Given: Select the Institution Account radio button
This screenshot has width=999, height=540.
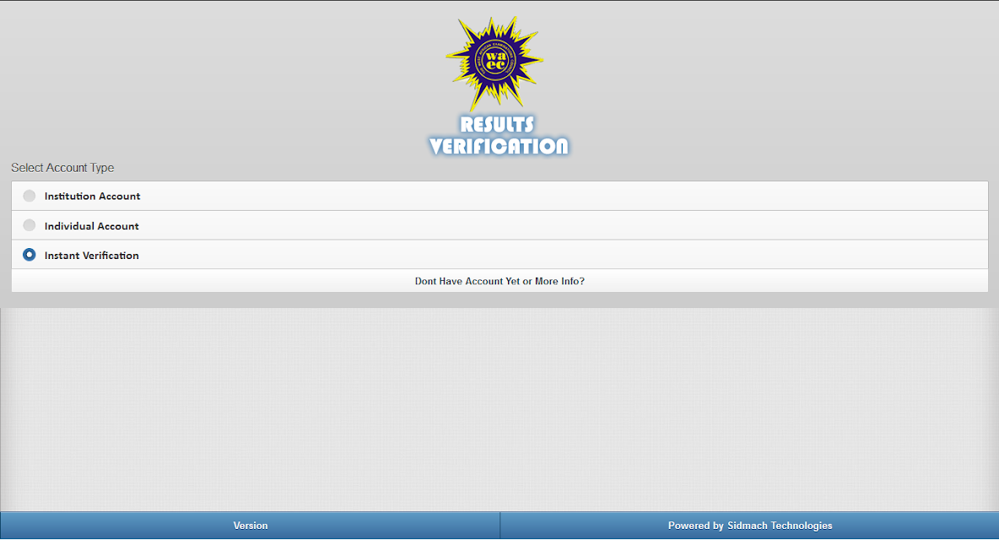Looking at the screenshot, I should (30, 196).
